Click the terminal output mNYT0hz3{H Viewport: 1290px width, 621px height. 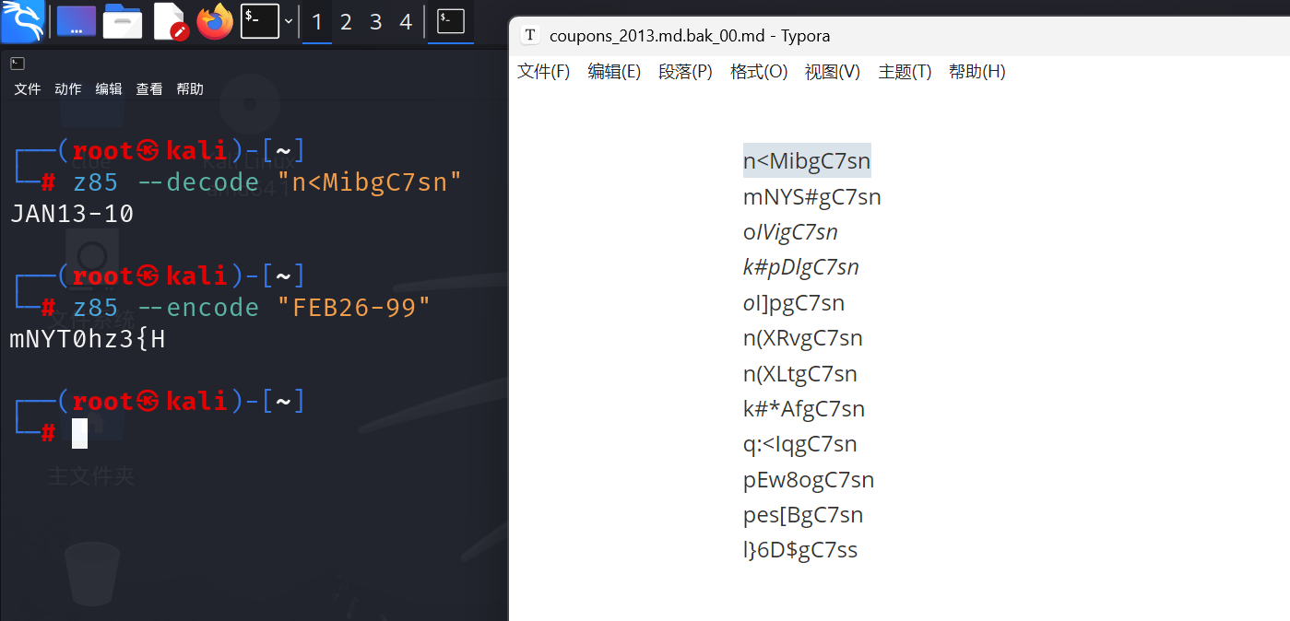pyautogui.click(x=88, y=339)
